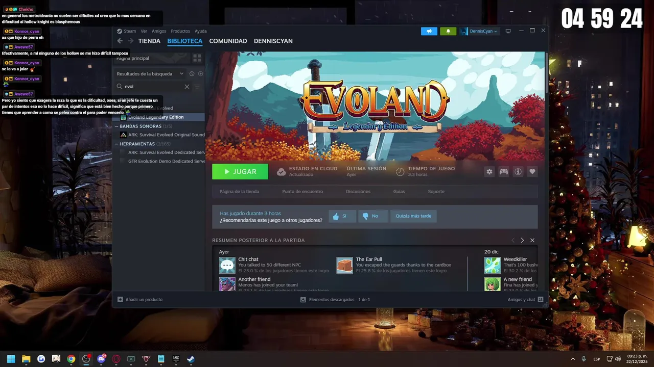Open advanced filter options icon

(198, 87)
